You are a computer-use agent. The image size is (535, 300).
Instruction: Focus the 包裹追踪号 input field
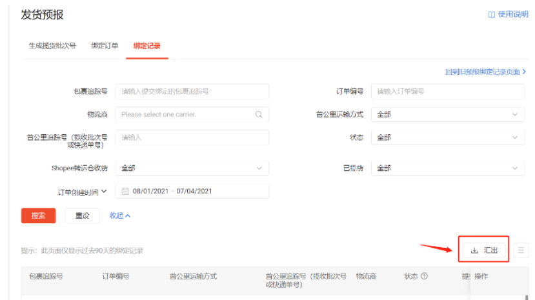click(192, 92)
